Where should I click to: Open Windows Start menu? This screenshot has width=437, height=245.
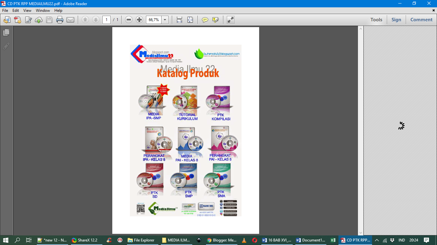click(6, 240)
